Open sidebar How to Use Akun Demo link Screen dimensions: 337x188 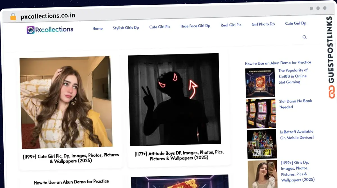pos(278,63)
